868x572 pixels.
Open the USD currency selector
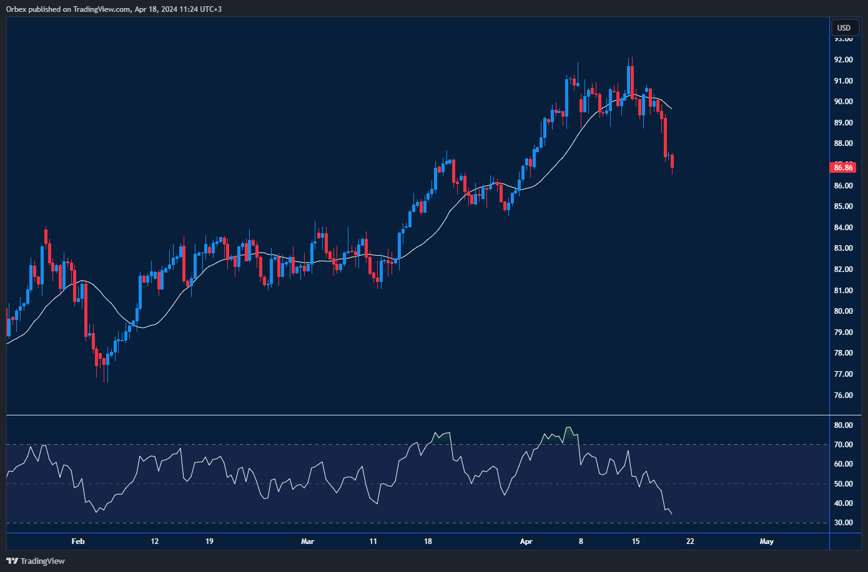coord(844,28)
